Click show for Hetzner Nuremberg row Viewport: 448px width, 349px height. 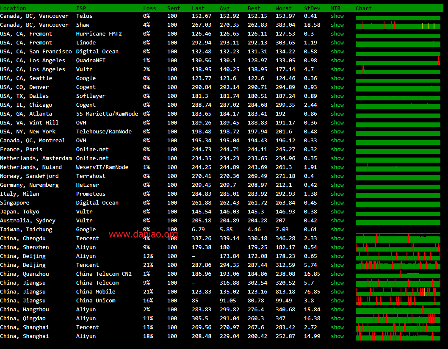337,185
